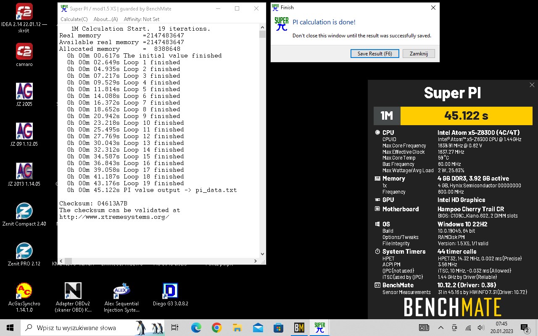
Task: Click the penguin image in search box
Action: pos(150,328)
